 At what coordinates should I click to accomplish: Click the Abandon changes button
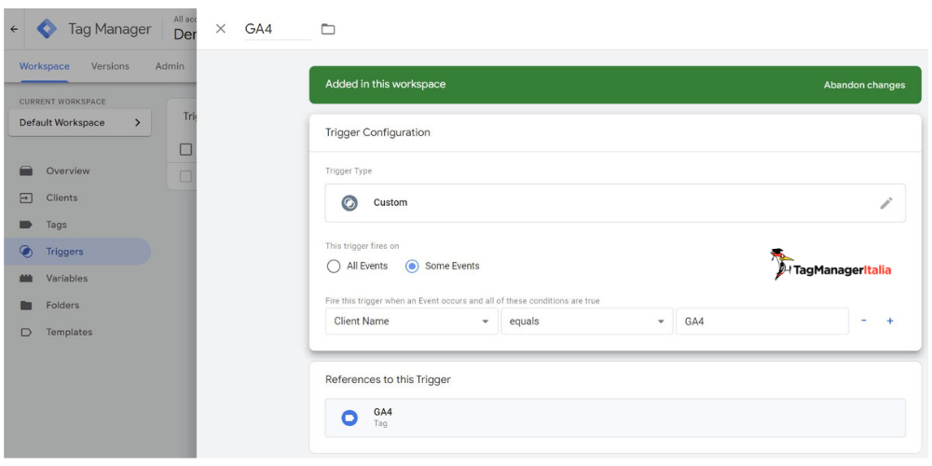pos(864,85)
